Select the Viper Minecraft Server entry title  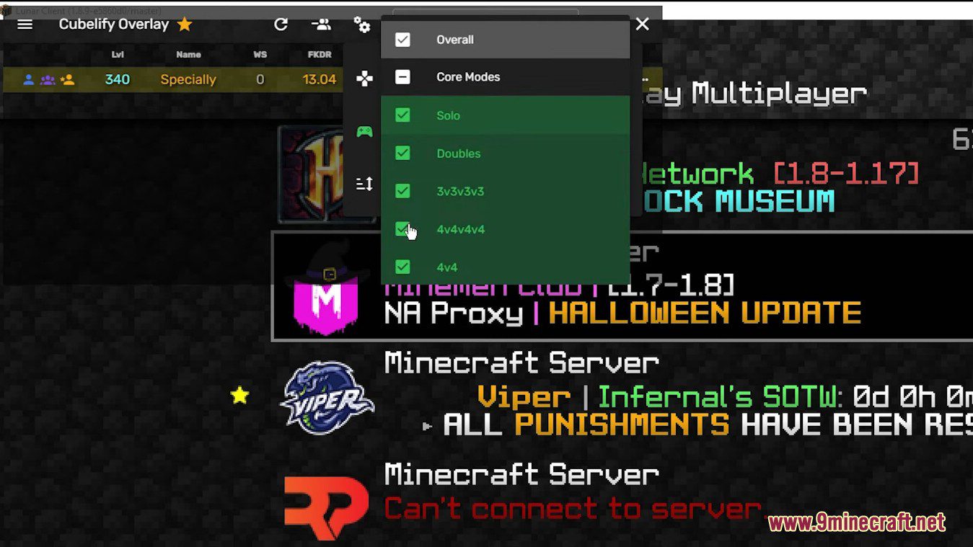click(521, 363)
